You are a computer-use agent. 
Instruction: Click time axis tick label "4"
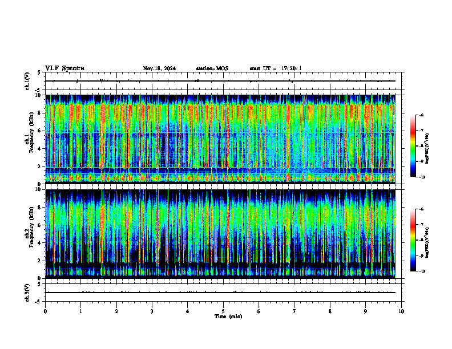tap(188, 311)
